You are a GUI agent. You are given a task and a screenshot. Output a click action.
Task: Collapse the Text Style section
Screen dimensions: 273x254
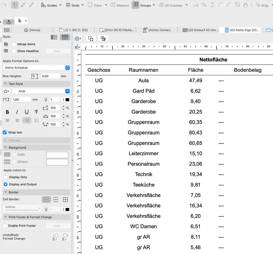37,84
